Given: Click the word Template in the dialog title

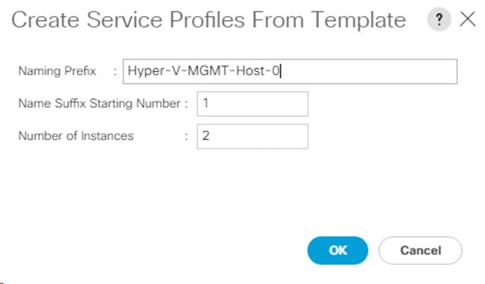Looking at the screenshot, I should pyautogui.click(x=359, y=21).
